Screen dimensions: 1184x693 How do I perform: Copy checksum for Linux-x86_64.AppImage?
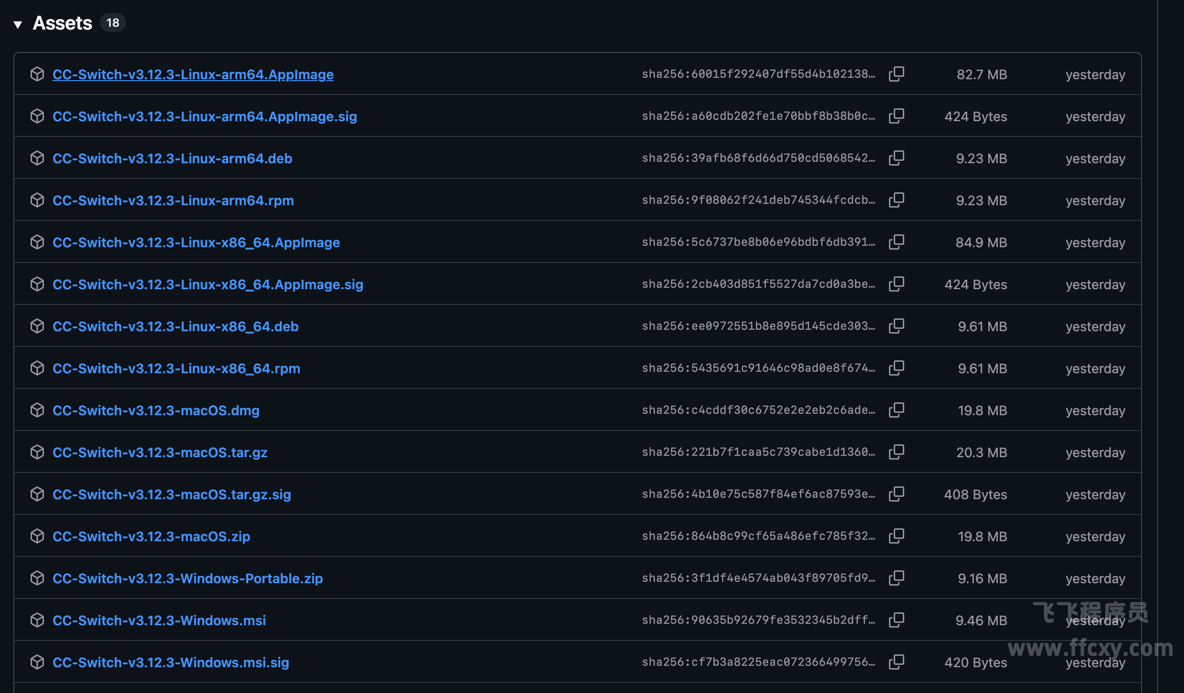896,242
